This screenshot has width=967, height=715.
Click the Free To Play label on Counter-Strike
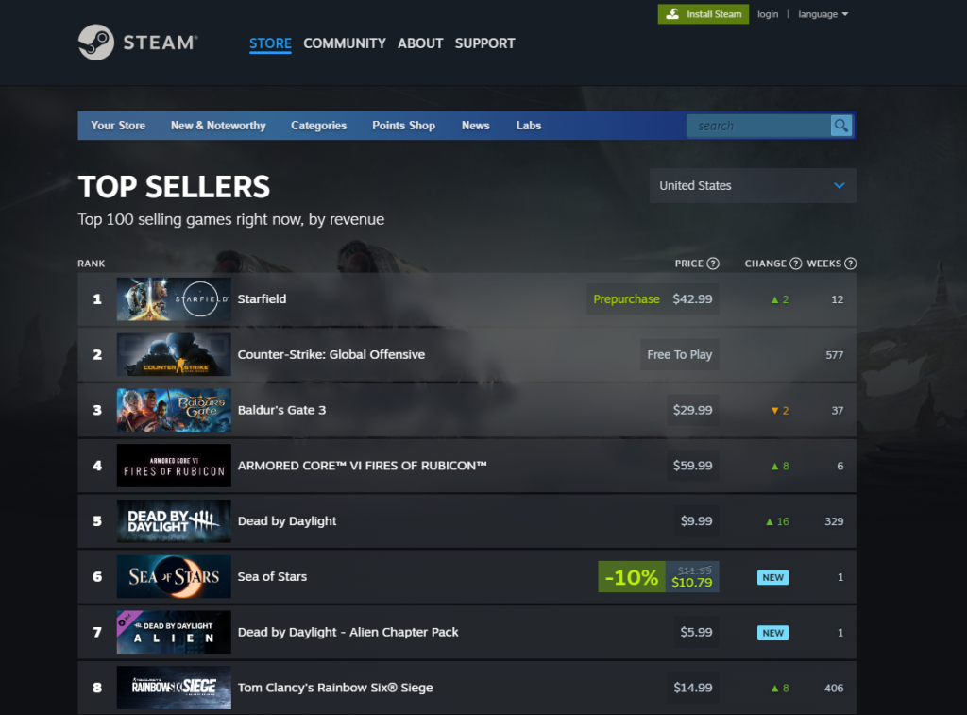point(679,354)
